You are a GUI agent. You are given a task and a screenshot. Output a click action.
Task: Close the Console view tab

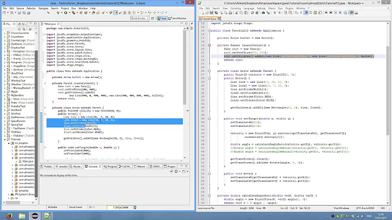[x=100, y=167]
